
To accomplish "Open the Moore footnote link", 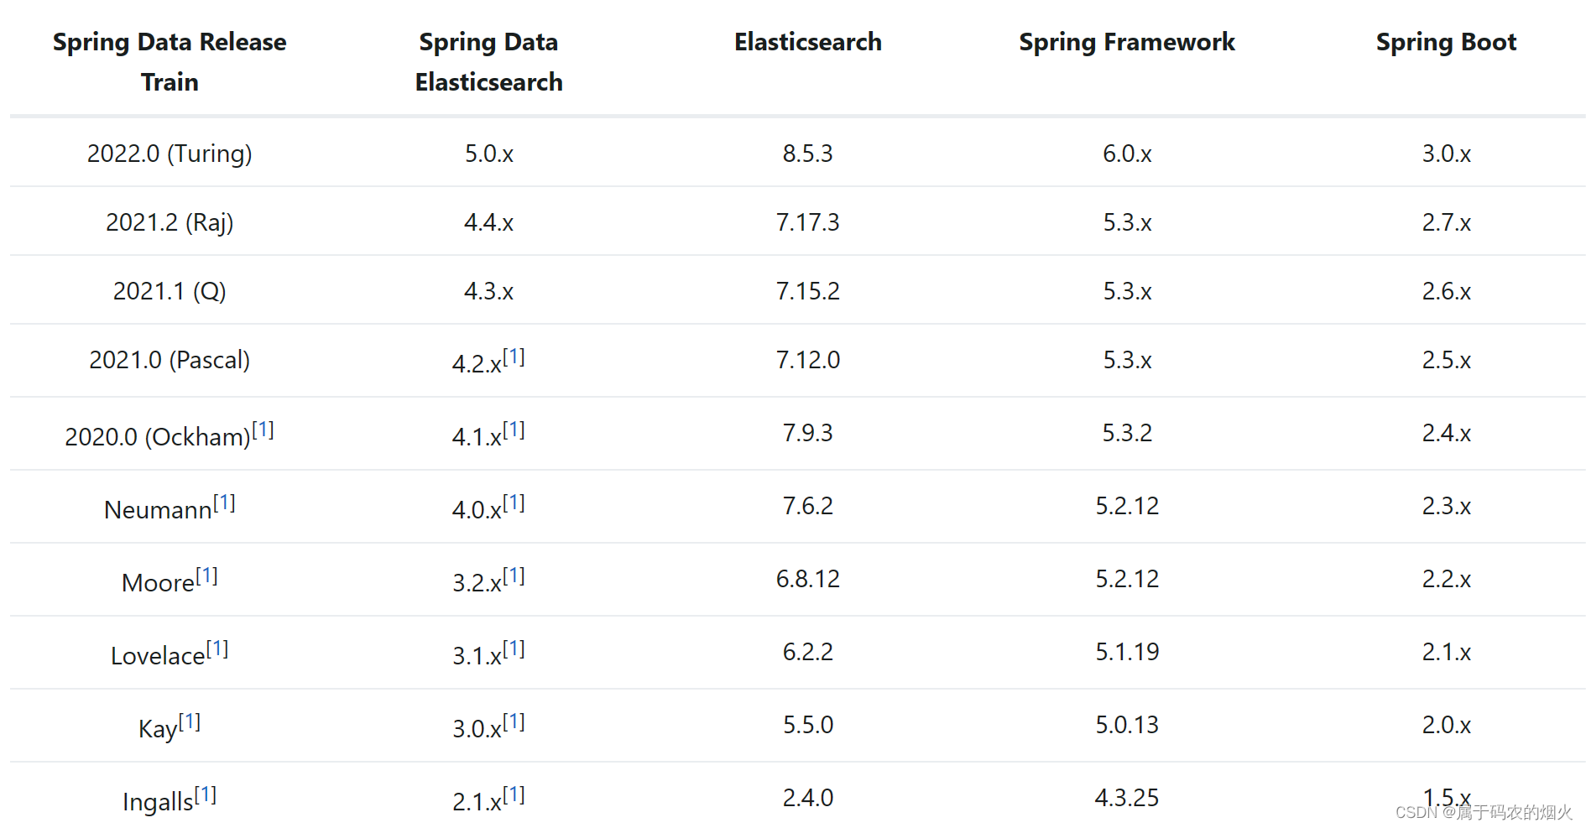I will coord(206,576).
